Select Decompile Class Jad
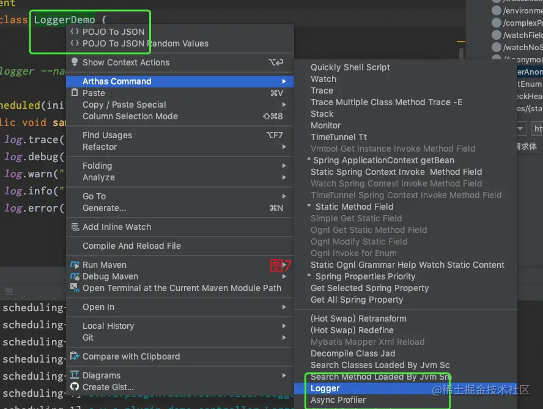The height and width of the screenshot is (409, 543). (x=405, y=353)
